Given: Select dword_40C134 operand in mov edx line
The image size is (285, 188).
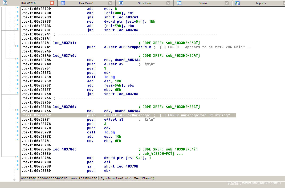Looking at the screenshot, I should point(127,111).
